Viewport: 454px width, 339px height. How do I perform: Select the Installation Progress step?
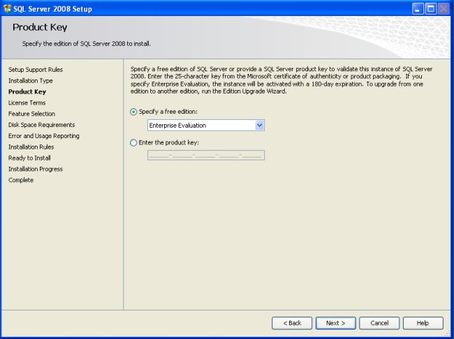pyautogui.click(x=36, y=169)
